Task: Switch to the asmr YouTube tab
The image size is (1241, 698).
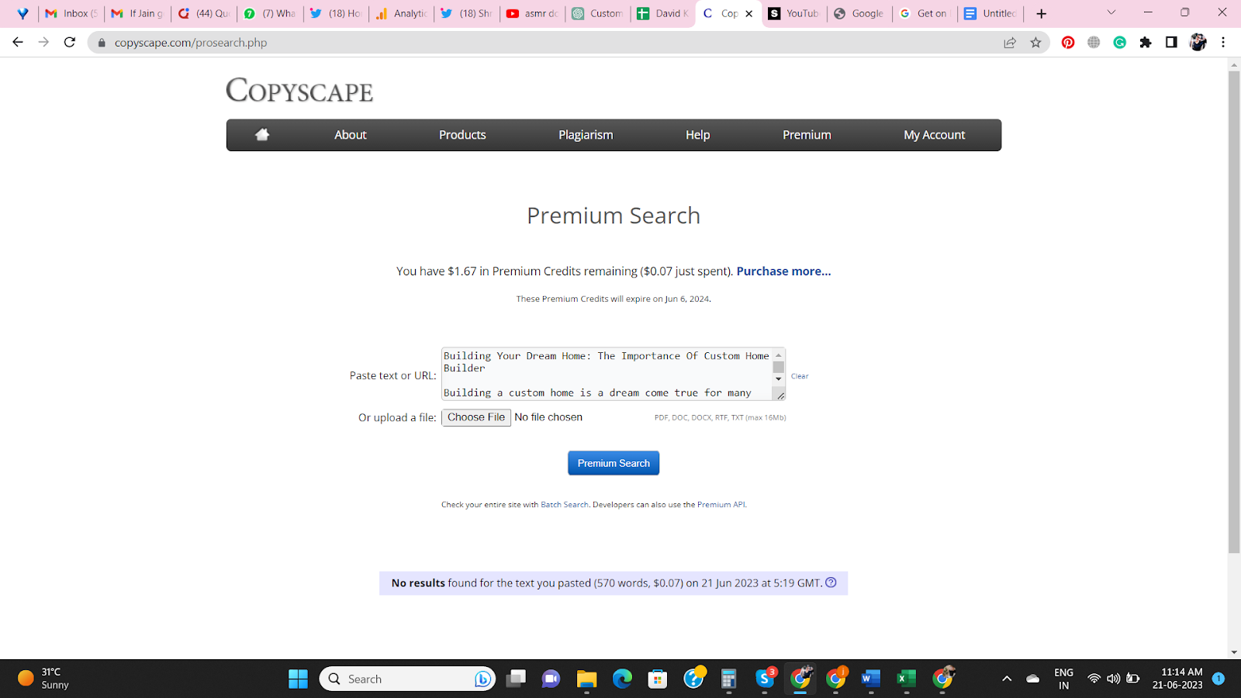Action: tap(533, 13)
